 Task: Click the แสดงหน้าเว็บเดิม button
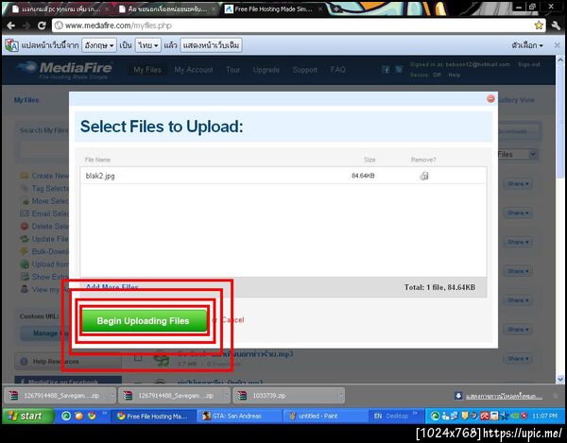coord(211,45)
